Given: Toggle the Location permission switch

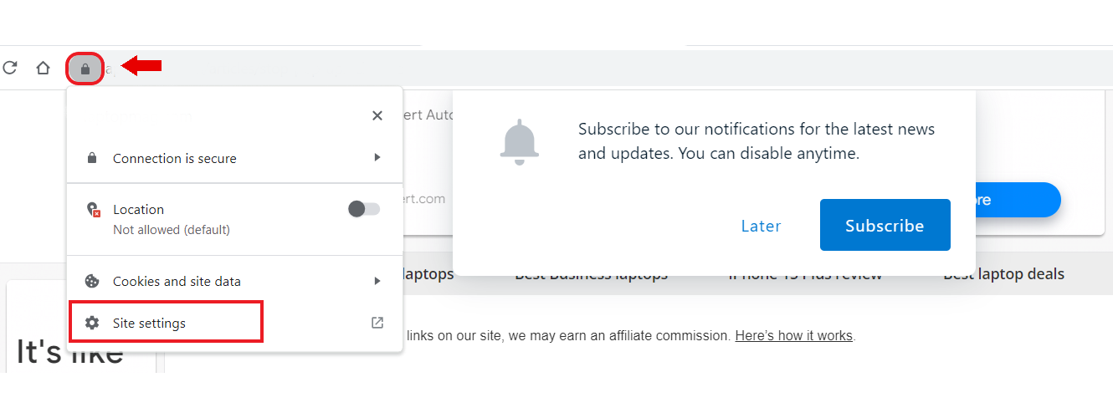Looking at the screenshot, I should (x=364, y=209).
